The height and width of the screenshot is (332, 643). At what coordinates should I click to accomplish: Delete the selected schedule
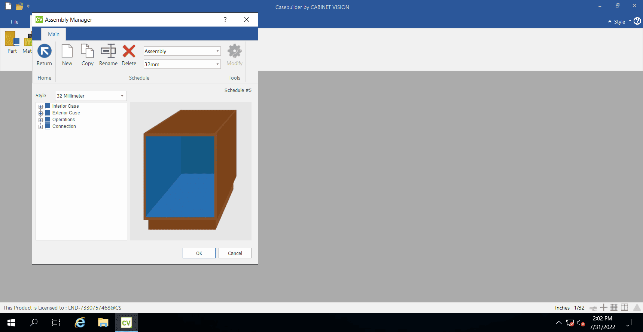coord(129,55)
